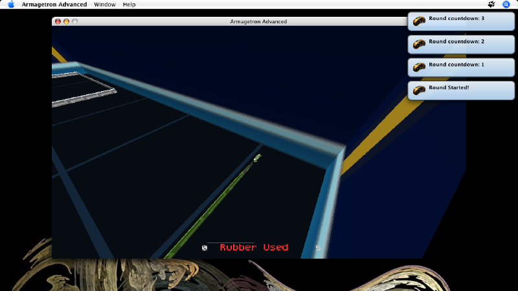Image resolution: width=518 pixels, height=291 pixels.
Task: Click the Round countdown: 2 notification
Action: (x=461, y=45)
